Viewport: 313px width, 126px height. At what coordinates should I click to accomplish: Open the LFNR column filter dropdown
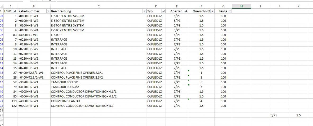point(15,11)
